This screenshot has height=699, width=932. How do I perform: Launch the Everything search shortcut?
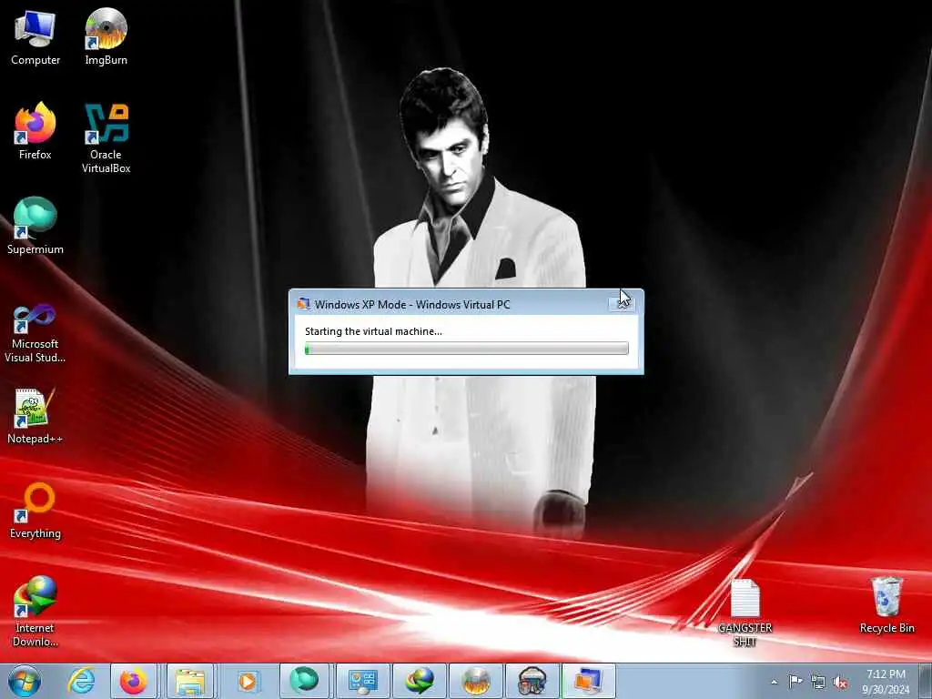pos(35,511)
